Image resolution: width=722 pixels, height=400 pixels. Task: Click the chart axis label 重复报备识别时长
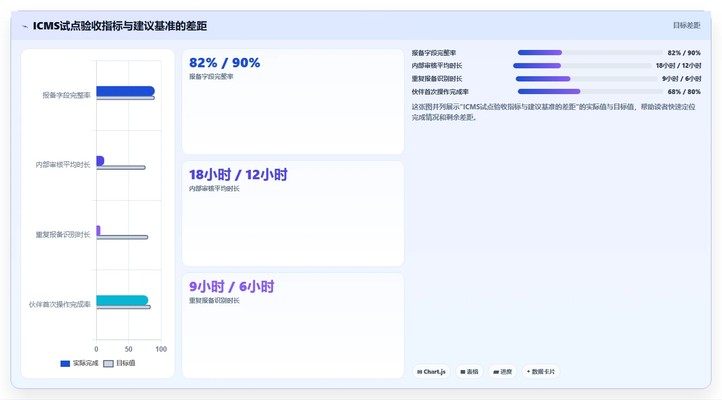pyautogui.click(x=63, y=234)
